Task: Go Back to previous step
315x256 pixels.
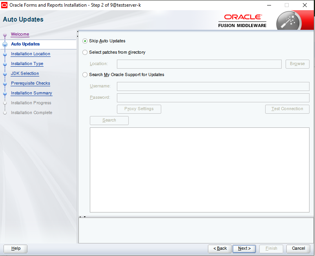Action: pyautogui.click(x=220, y=249)
